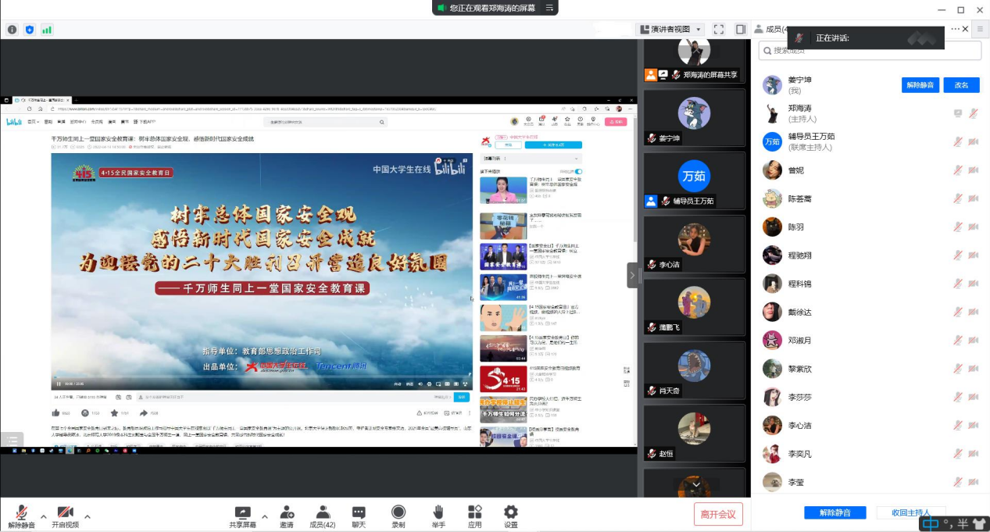
Task: Click the red 离开会议 button
Action: coord(718,514)
